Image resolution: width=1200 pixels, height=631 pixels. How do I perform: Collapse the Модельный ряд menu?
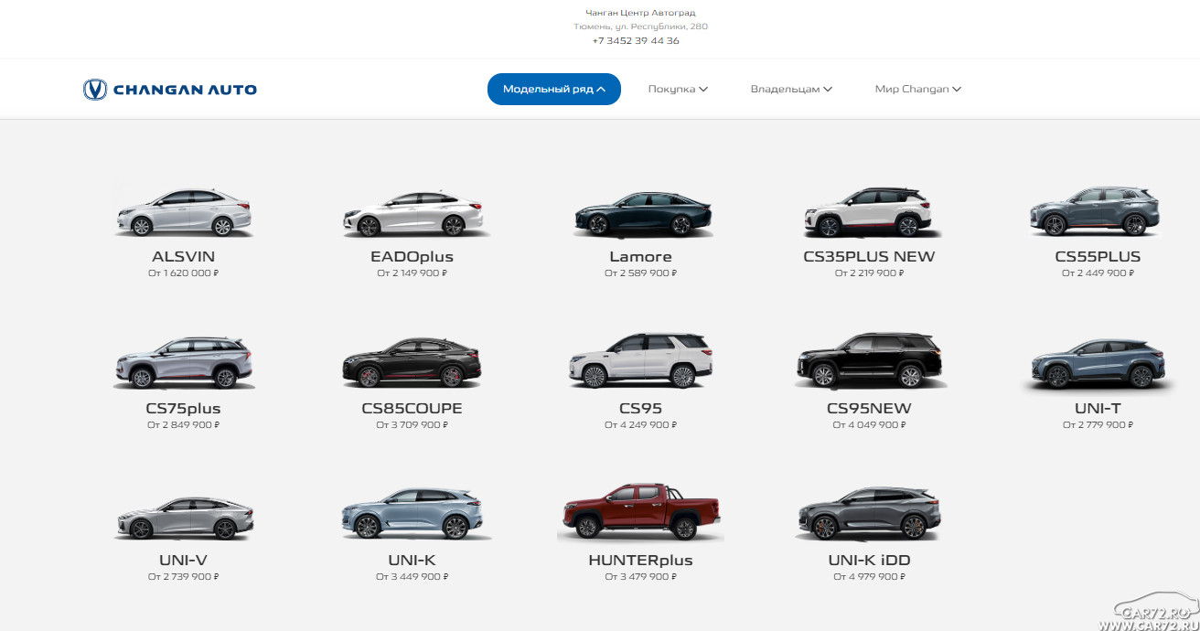coord(554,90)
